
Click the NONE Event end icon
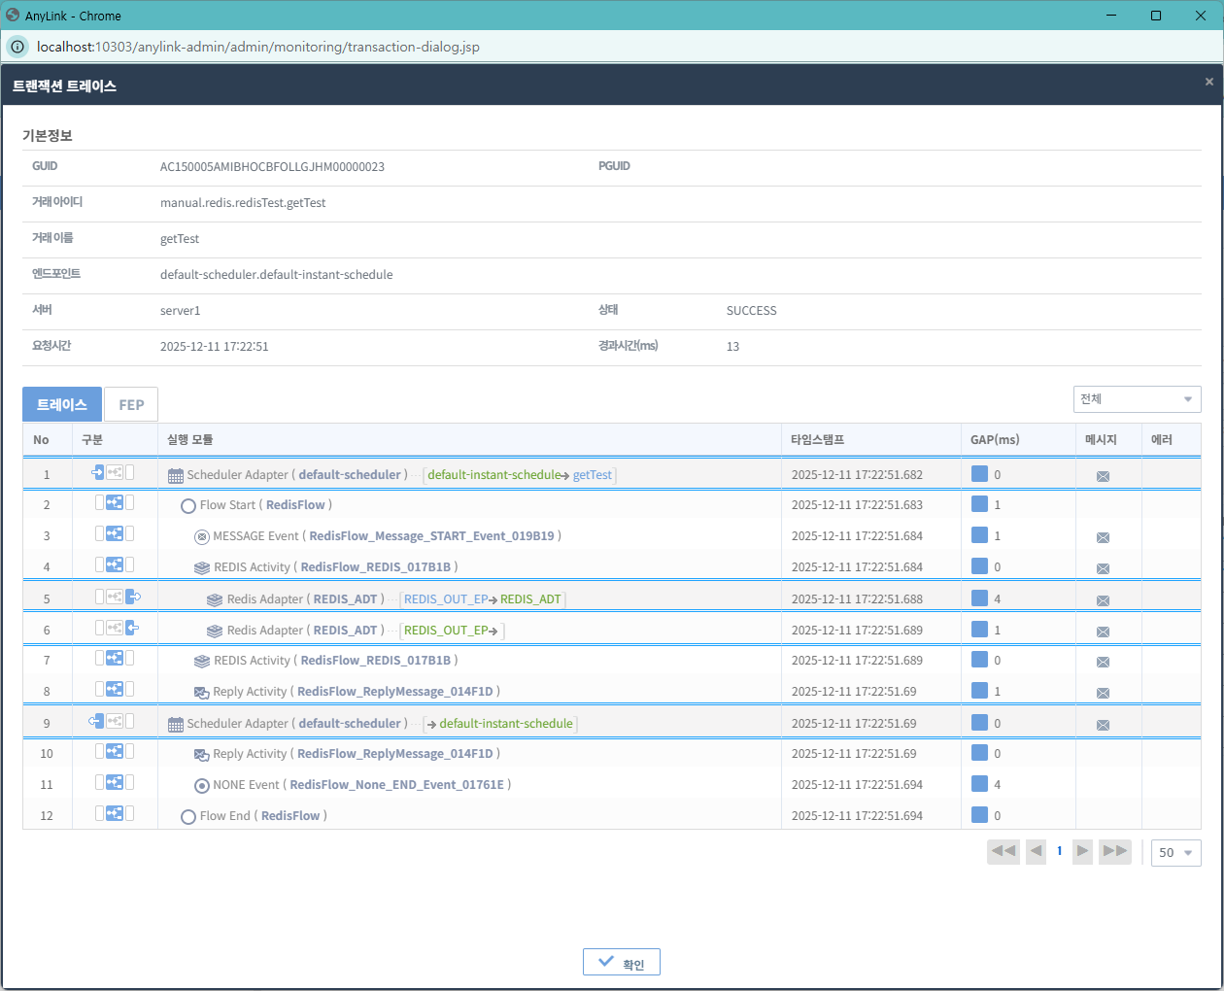point(202,786)
